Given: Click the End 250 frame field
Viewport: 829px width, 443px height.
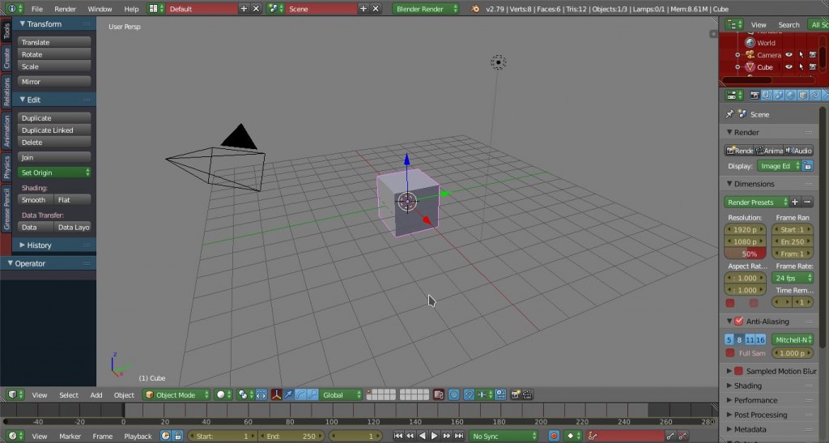Looking at the screenshot, I should 291,436.
